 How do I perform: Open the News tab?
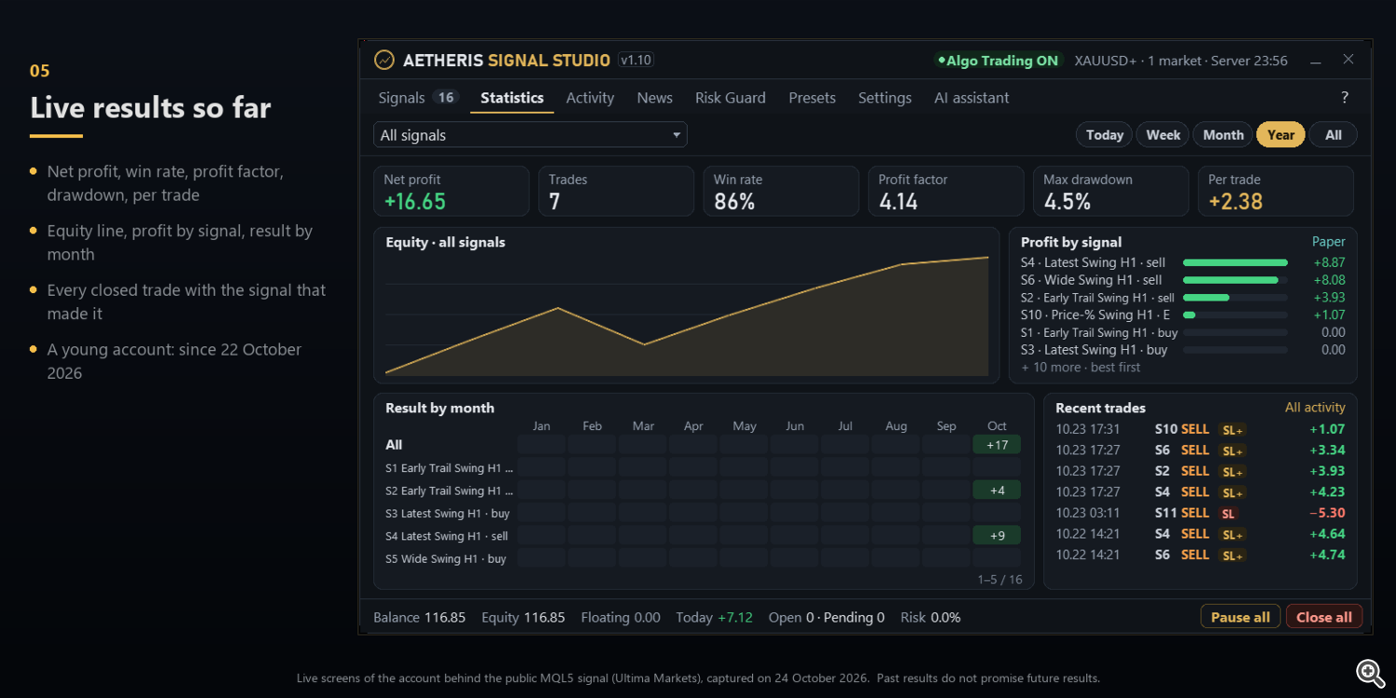(x=654, y=98)
